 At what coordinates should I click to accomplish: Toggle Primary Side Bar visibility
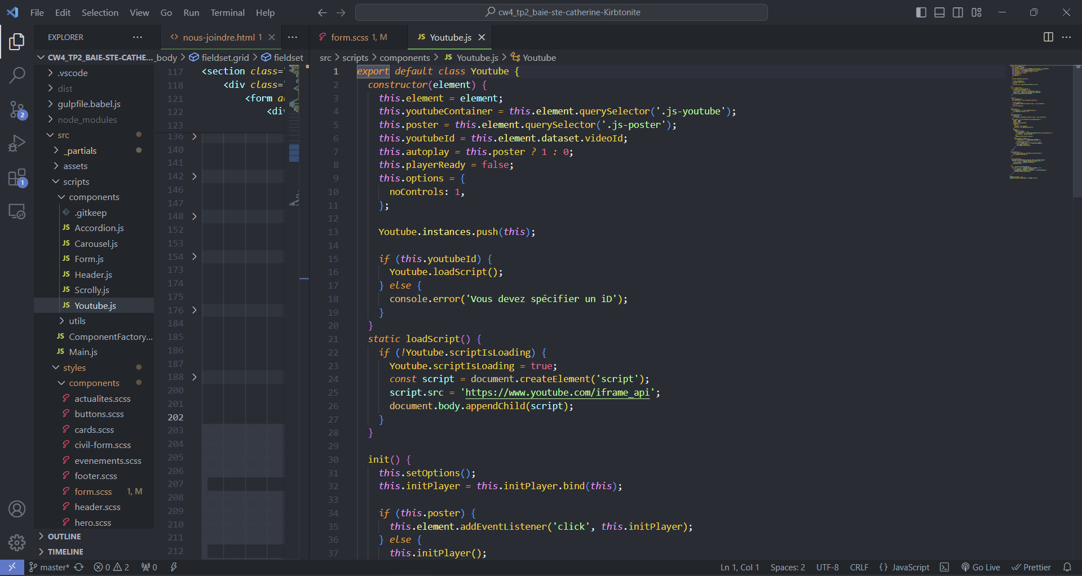click(x=921, y=12)
